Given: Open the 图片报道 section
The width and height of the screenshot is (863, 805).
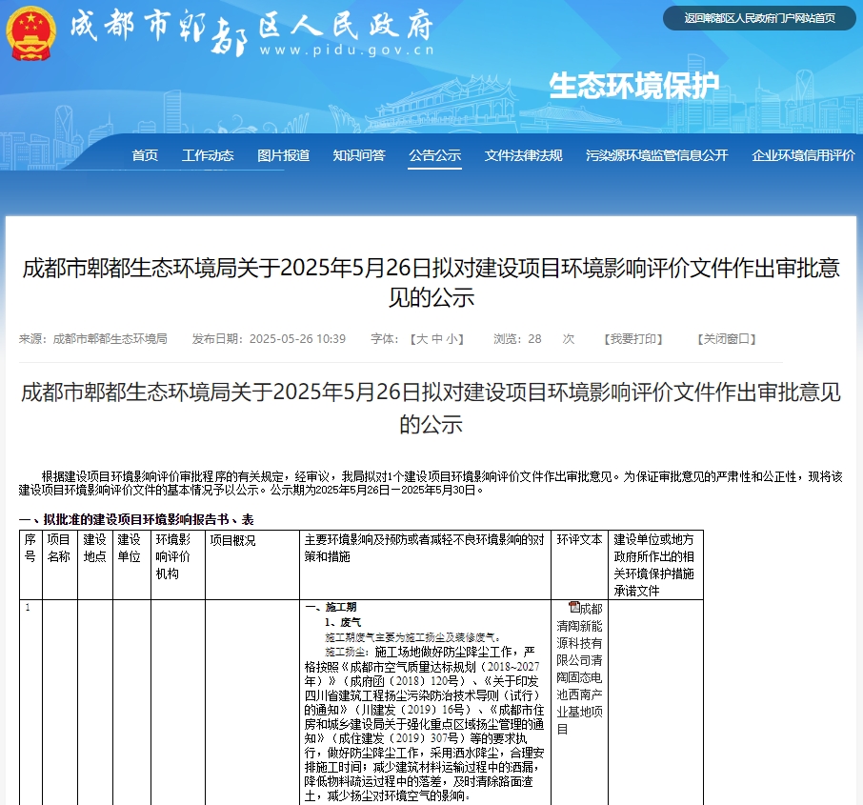Looking at the screenshot, I should [x=282, y=155].
